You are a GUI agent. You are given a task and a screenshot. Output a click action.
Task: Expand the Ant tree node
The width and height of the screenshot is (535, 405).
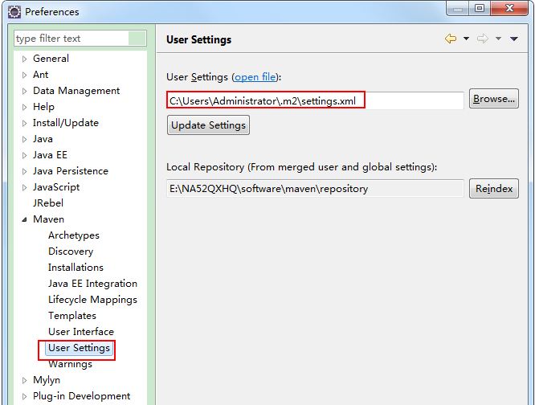[24, 75]
